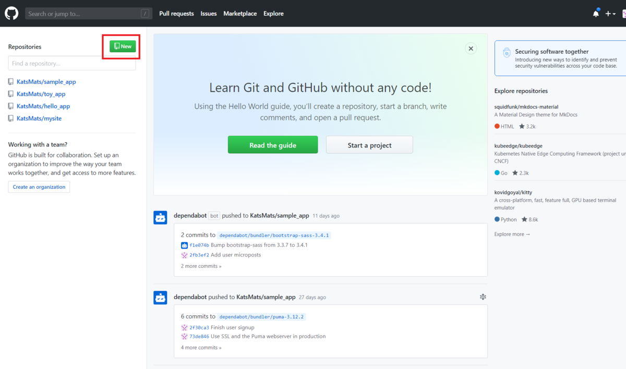Open the GitHub Octocat logo home

tap(11, 14)
